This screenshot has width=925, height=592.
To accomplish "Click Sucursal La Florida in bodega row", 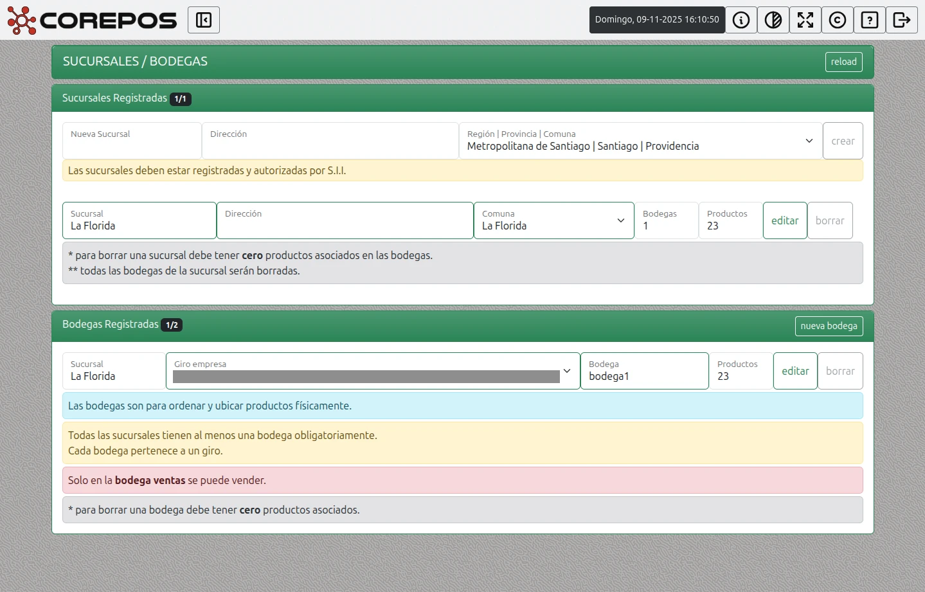I will [114, 371].
